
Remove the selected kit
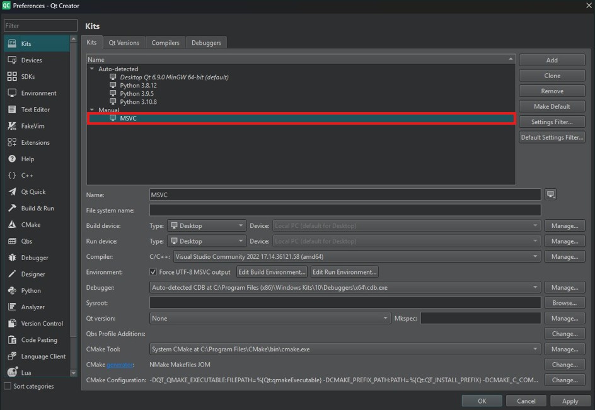pos(552,91)
